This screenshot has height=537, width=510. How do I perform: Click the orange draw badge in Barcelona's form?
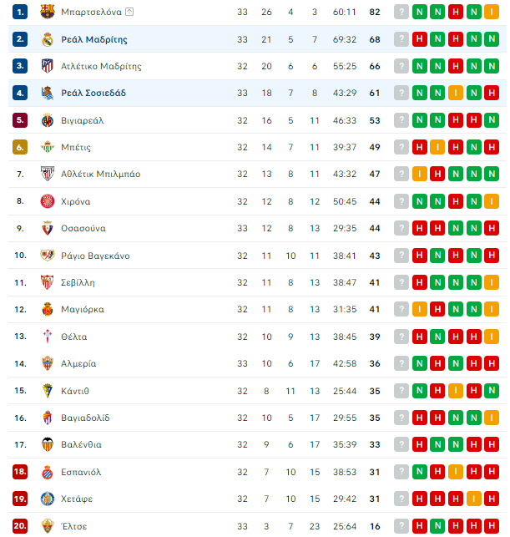click(x=492, y=12)
